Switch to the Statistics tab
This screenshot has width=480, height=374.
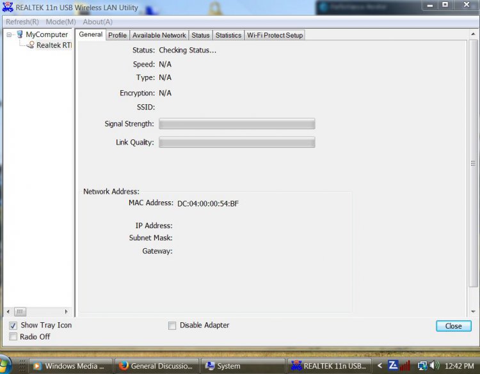pyautogui.click(x=228, y=35)
